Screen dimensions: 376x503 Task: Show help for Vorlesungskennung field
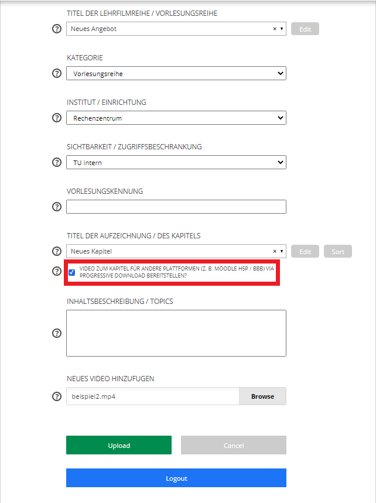57,207
